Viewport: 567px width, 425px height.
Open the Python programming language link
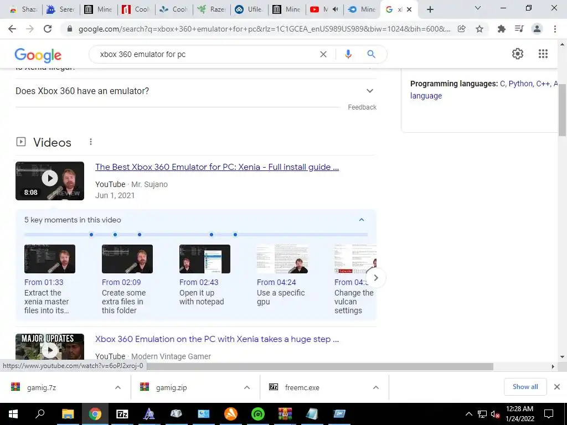tap(520, 84)
